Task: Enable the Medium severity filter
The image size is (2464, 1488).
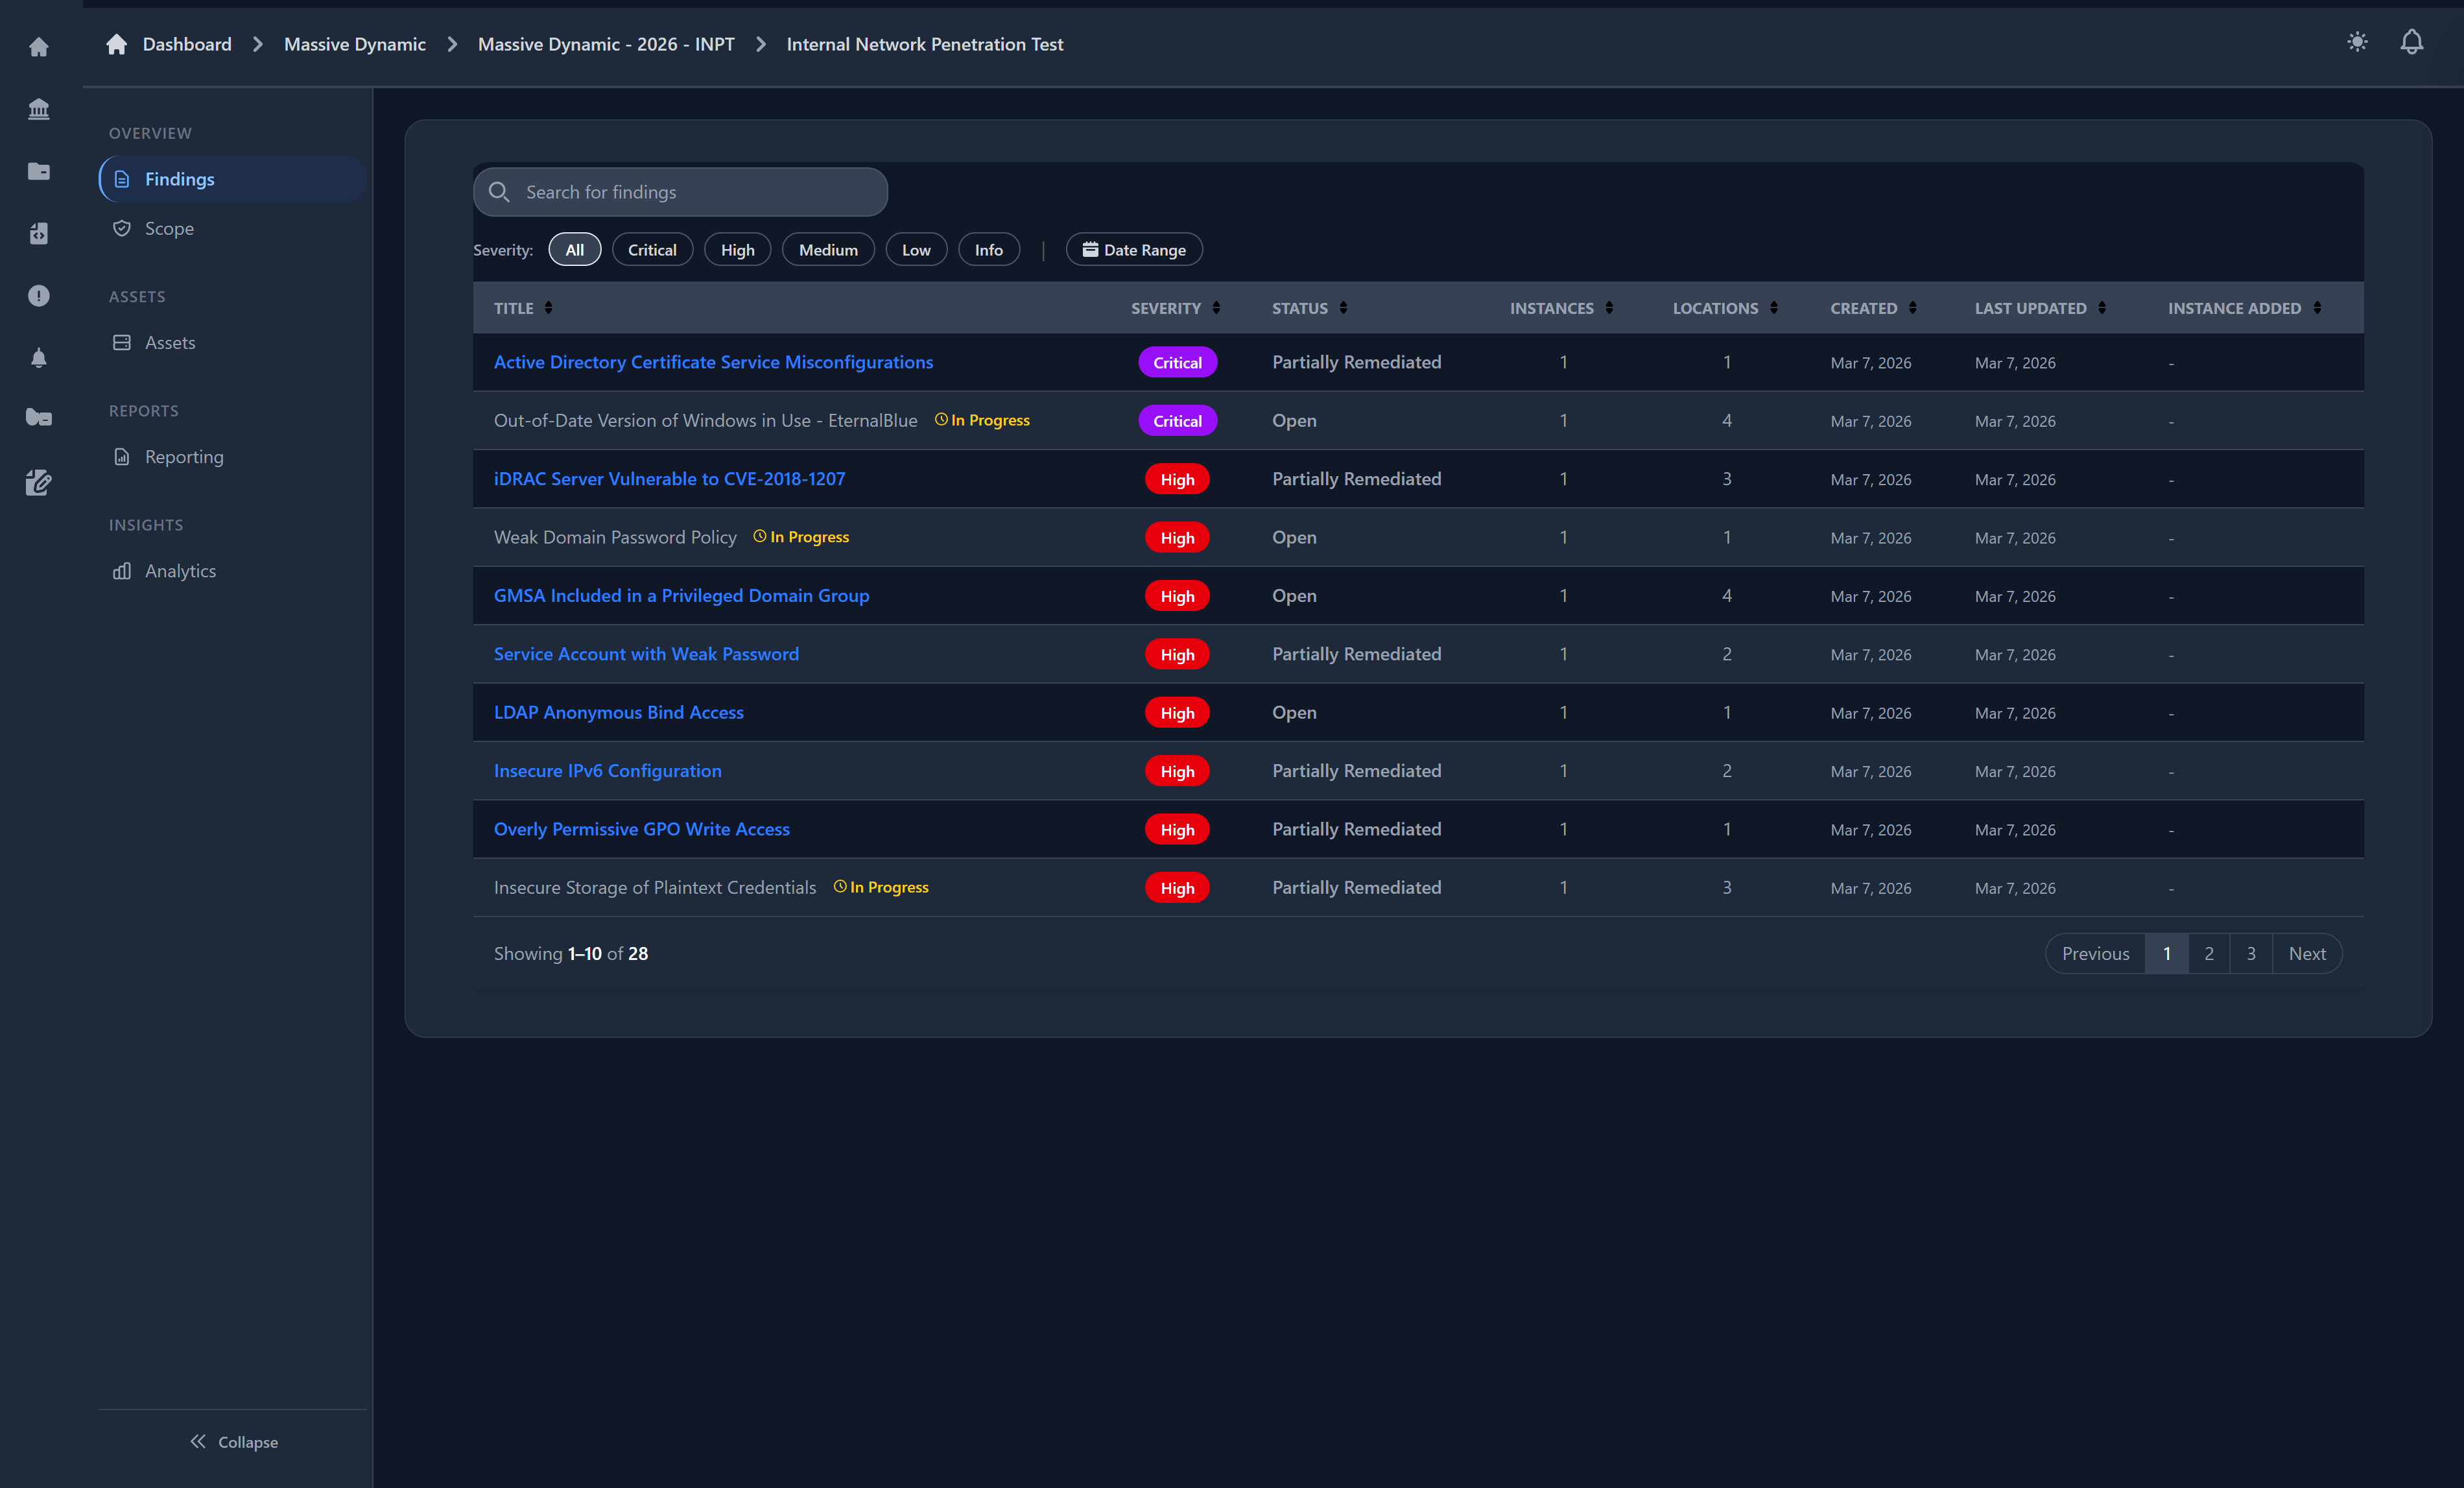Action: (827, 250)
